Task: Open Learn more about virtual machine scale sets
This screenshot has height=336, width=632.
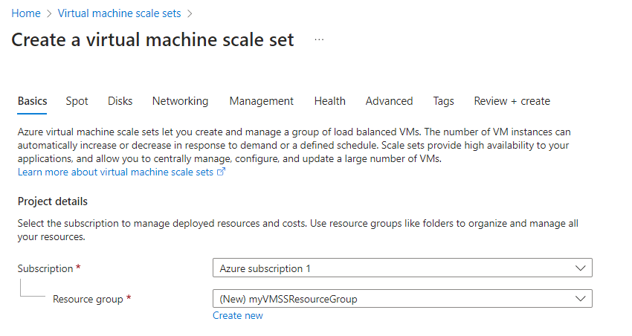Action: coord(115,172)
